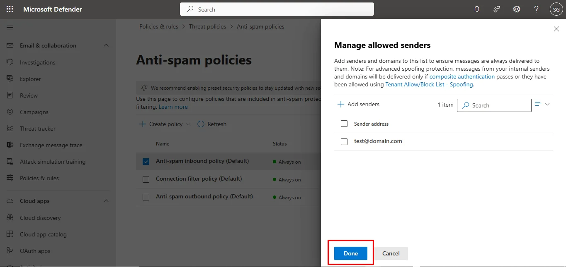The height and width of the screenshot is (267, 566).
Task: Open the composite authentication link
Action: pyautogui.click(x=462, y=76)
